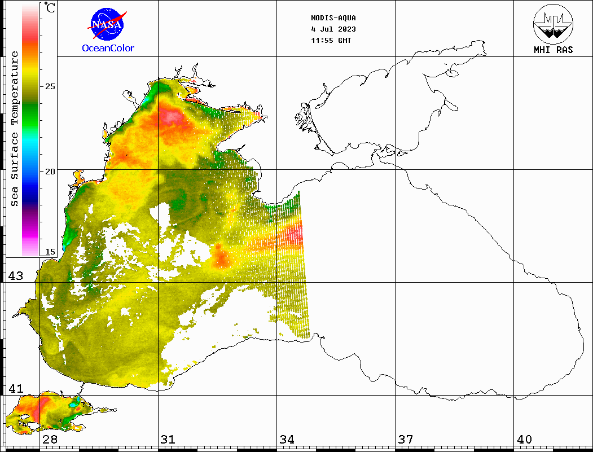Screen dimensions: 593x452
Task: Click the °C unit symbol above color bar
Action: tap(50, 9)
